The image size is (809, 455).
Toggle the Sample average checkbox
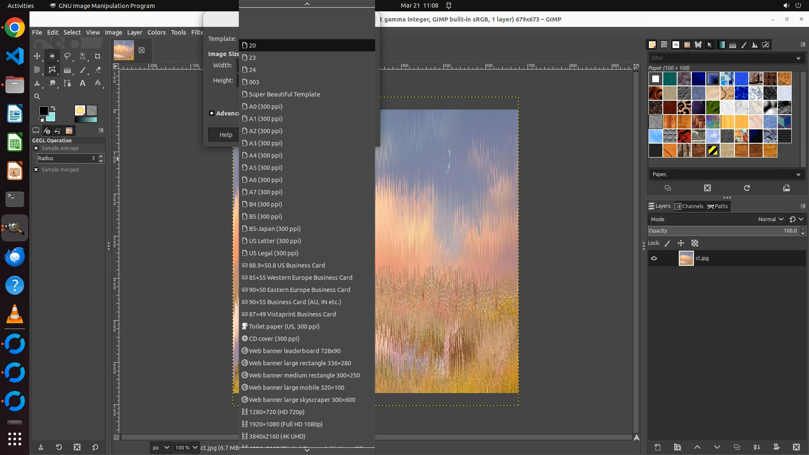coord(36,148)
